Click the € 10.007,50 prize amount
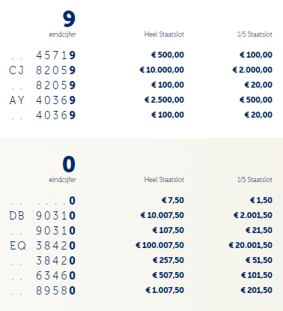This screenshot has width=283, height=311. 162,215
